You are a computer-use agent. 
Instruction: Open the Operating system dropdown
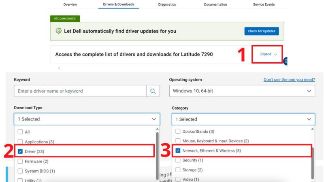(242, 91)
